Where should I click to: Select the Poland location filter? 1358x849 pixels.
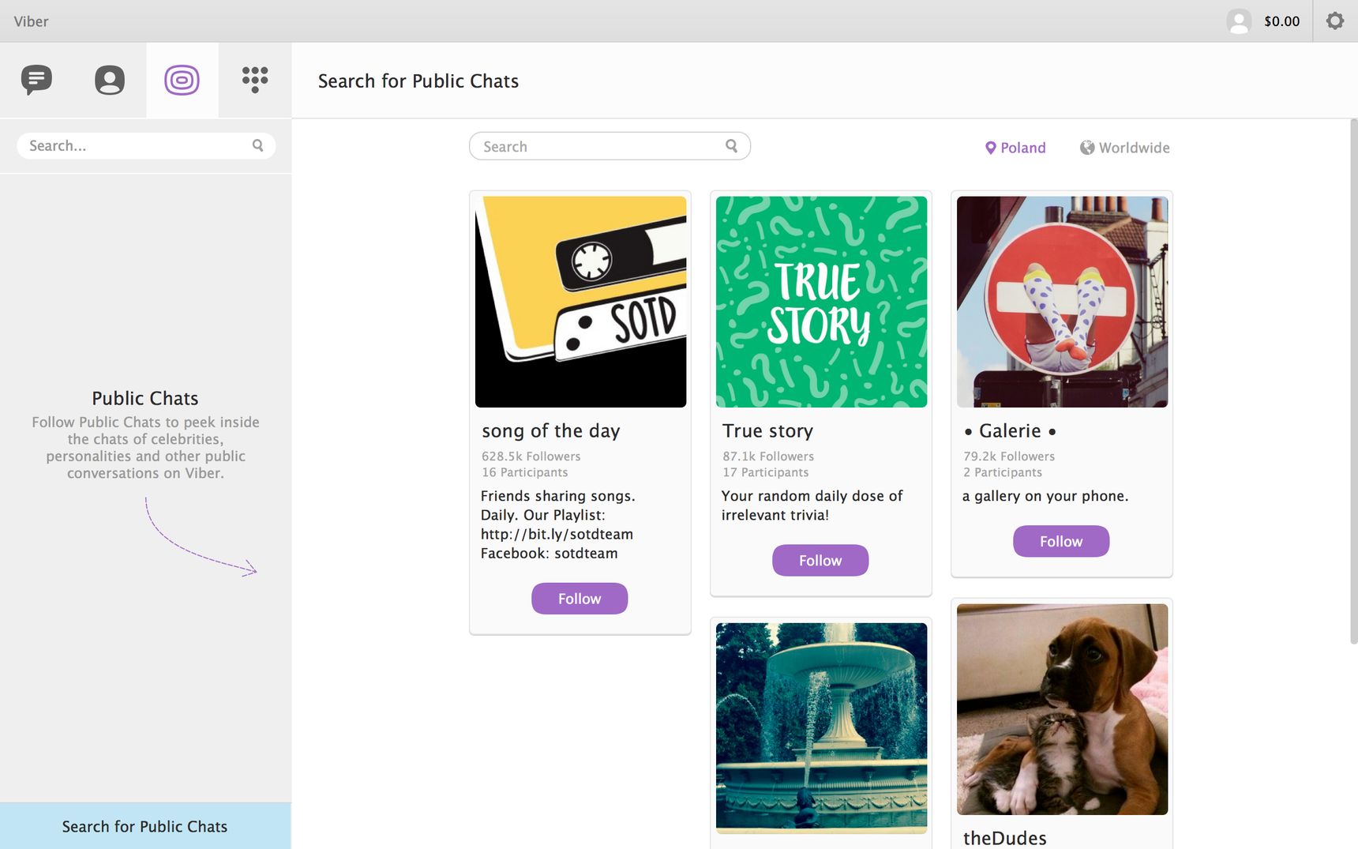(1015, 148)
